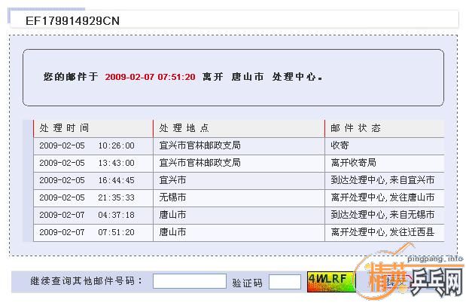The image size is (466, 303).
Task: Click the 处理时间 column header
Action: tap(64, 128)
